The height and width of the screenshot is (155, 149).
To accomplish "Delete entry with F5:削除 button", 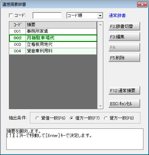I will pos(124,58).
